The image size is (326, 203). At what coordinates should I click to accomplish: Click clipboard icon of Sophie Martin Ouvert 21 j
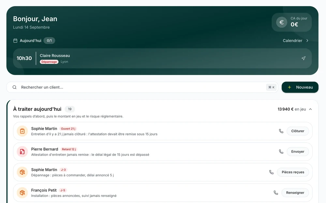[22, 131]
